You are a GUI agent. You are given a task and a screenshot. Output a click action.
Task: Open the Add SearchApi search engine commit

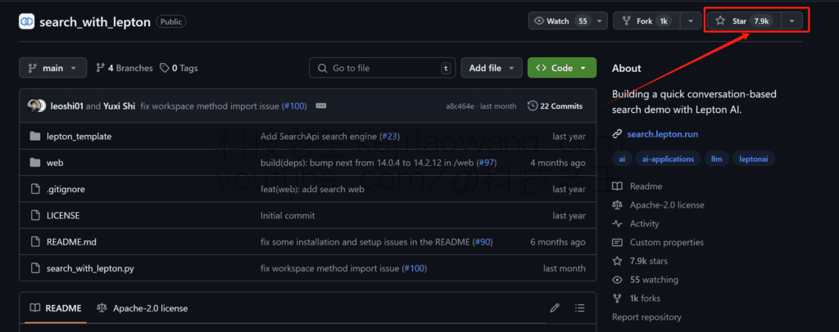coord(319,136)
